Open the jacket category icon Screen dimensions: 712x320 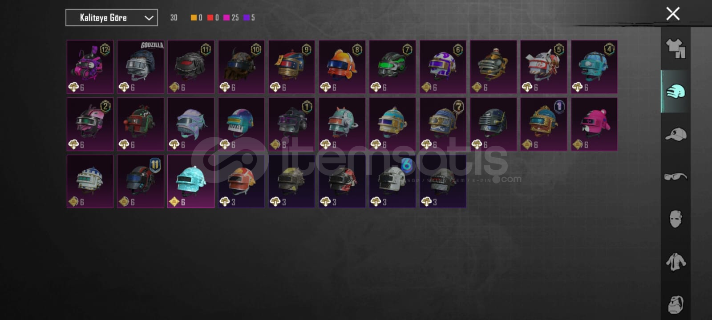[x=676, y=261]
